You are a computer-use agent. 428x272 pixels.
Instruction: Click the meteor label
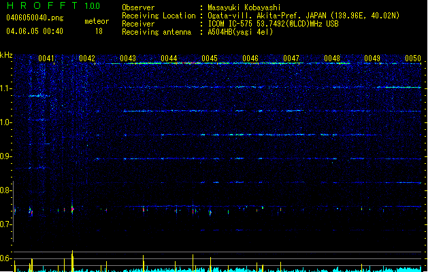tap(97, 21)
